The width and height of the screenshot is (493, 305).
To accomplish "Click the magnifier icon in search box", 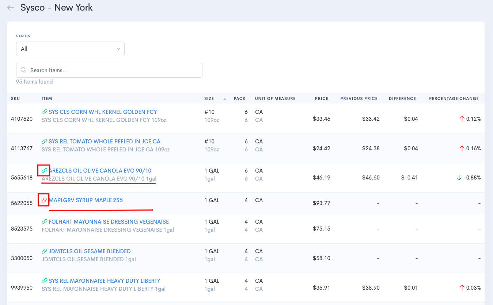I will coord(24,70).
